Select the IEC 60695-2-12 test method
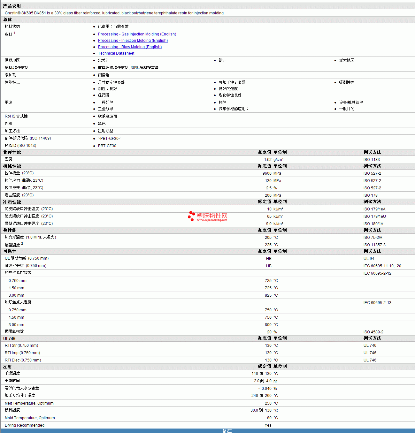This screenshot has height=433, width=415. pos(377,273)
